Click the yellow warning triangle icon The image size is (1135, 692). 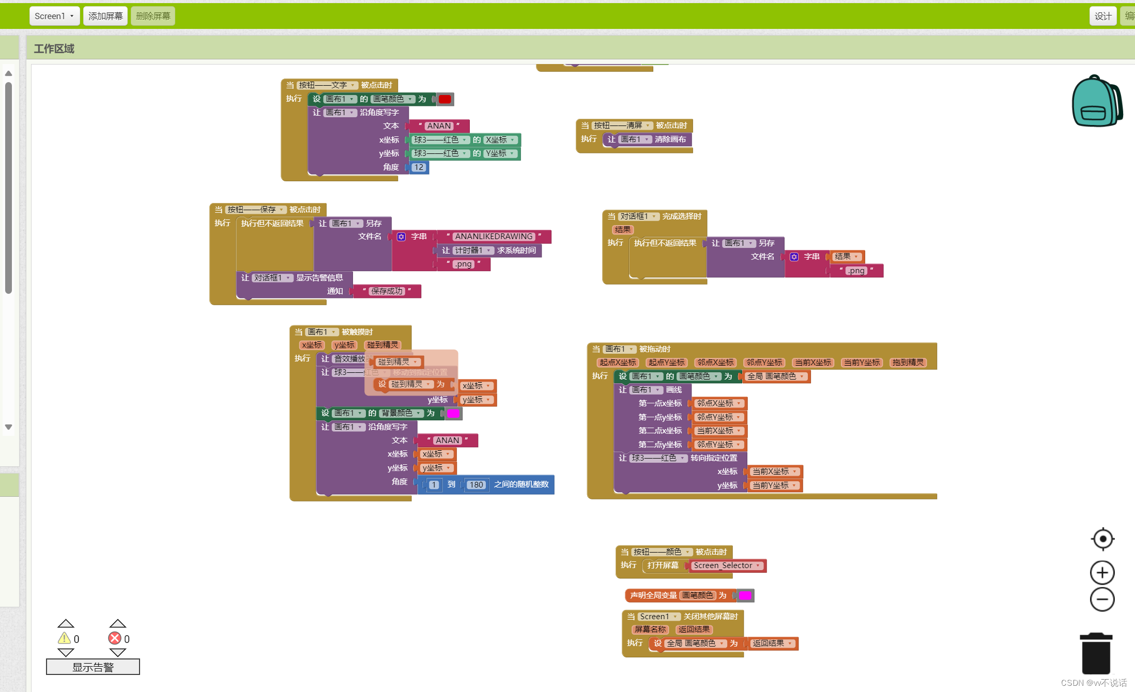point(64,638)
